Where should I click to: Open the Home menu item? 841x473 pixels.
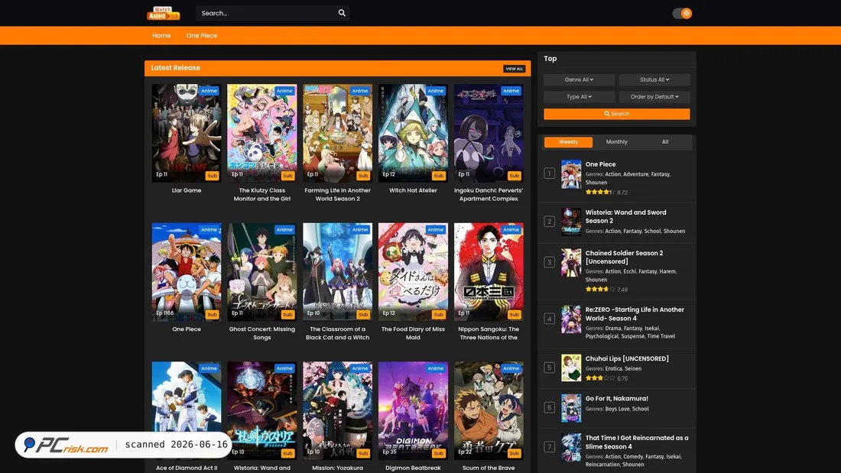click(161, 35)
